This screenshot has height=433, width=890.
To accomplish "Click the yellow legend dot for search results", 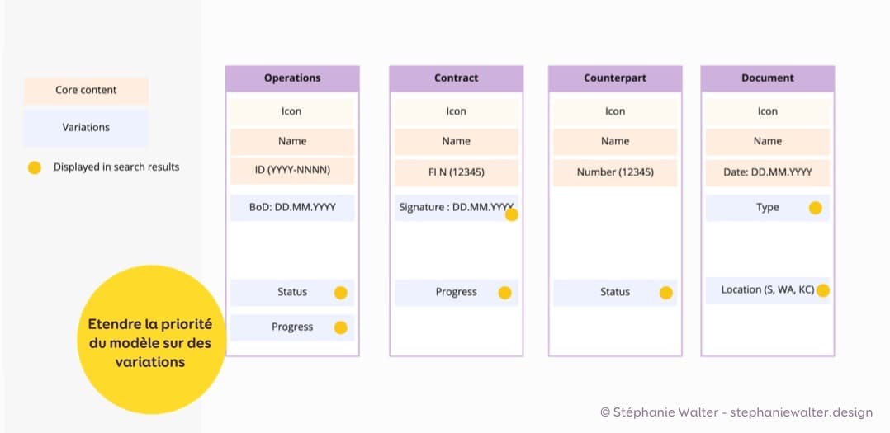I will (x=35, y=167).
